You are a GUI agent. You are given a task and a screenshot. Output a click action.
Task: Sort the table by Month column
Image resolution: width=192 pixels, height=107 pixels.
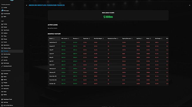[x=52, y=39]
